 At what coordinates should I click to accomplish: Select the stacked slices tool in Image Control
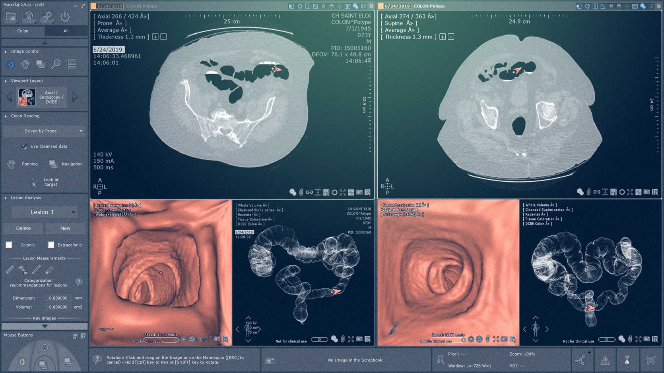pos(41,64)
